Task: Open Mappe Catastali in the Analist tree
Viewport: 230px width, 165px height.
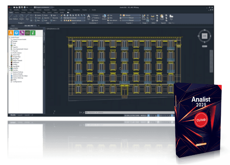Action: point(17,60)
